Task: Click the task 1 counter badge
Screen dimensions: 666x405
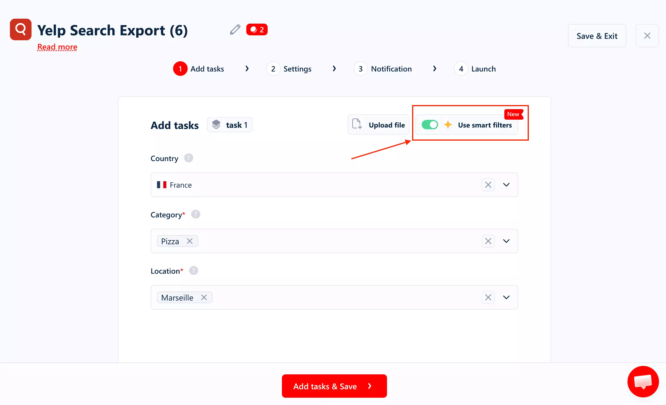Action: 230,125
